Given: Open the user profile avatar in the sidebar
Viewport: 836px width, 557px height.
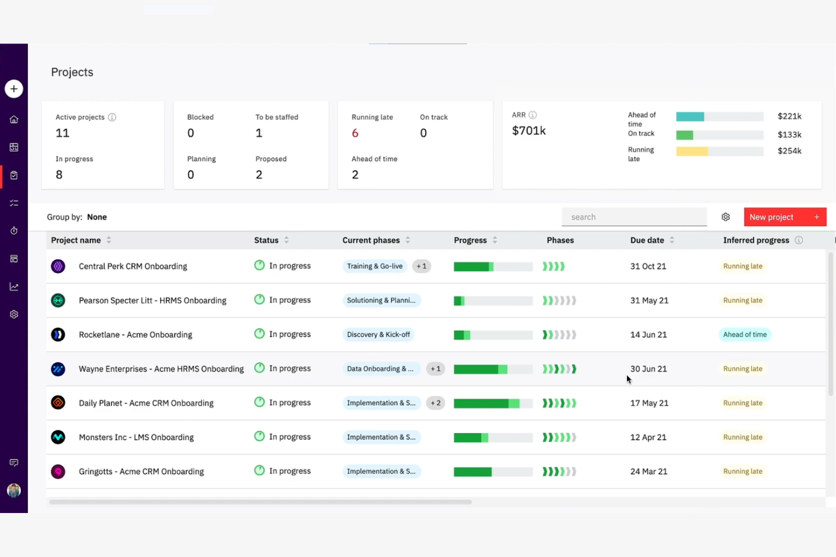Looking at the screenshot, I should pyautogui.click(x=14, y=490).
